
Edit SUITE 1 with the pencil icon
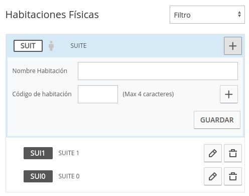213,153
